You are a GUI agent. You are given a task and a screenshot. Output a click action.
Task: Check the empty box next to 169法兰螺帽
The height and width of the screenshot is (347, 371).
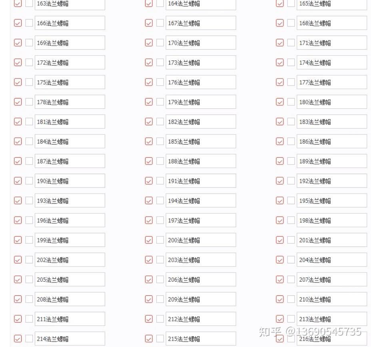pos(29,43)
